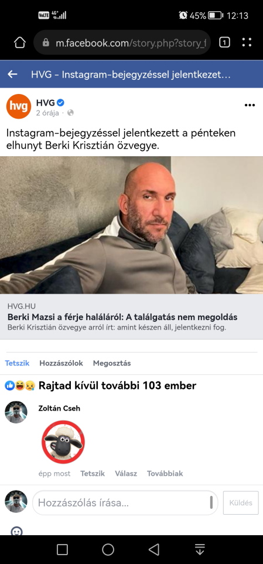Focus the Hozzászólás írása comment field
263x564 pixels.
(125, 503)
